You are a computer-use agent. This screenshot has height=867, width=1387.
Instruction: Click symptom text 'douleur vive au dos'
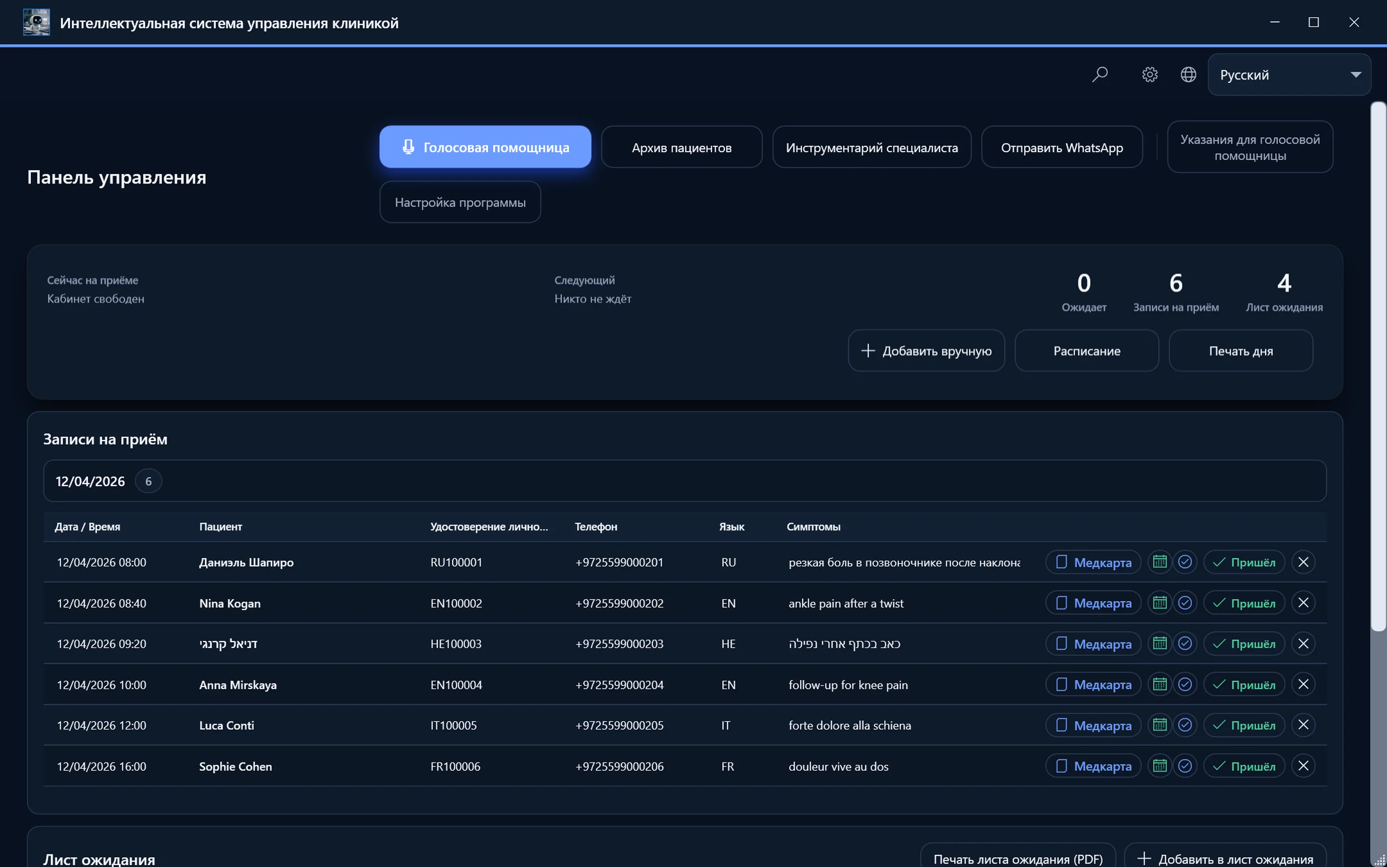click(838, 766)
